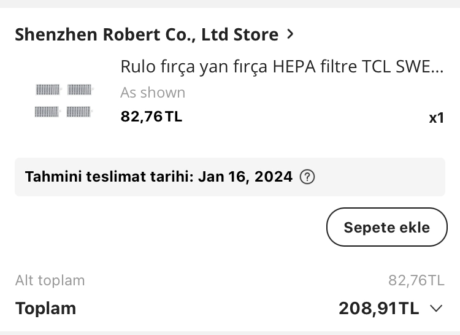Viewport: 460px width, 335px height.
Task: Open the estimated delivery date help icon
Action: pos(307,177)
